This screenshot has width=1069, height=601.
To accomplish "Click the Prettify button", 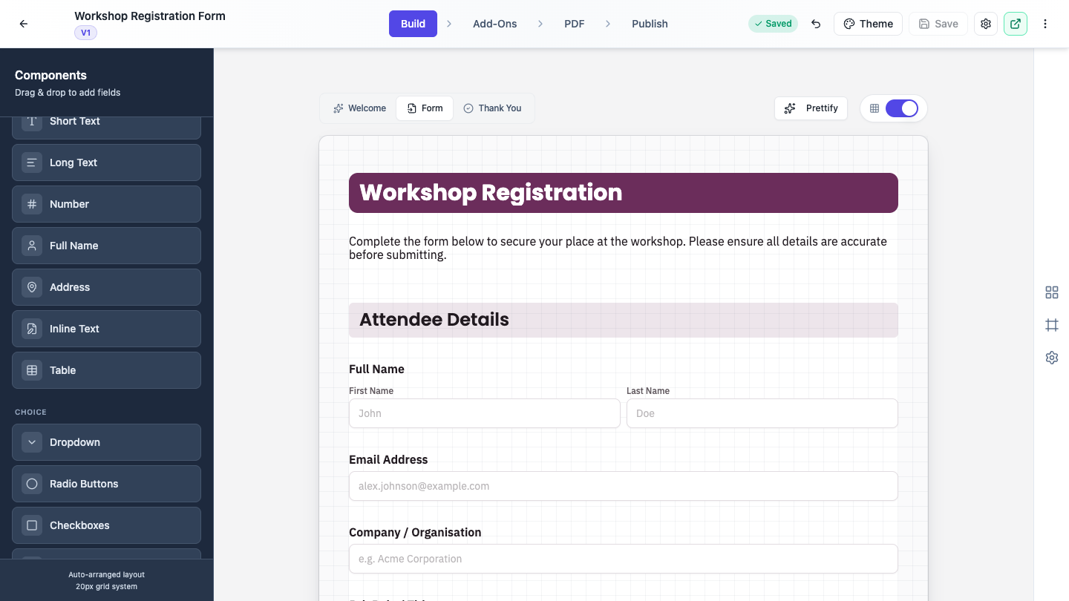I will (811, 108).
